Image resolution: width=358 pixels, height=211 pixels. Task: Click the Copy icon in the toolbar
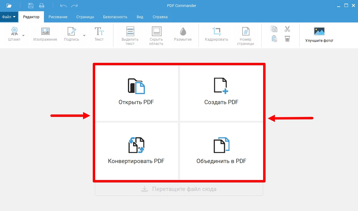[x=274, y=29]
